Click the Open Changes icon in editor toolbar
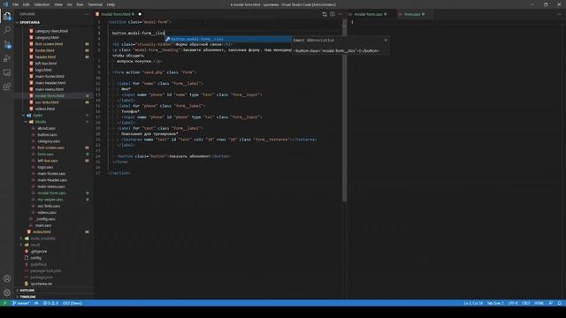The height and width of the screenshot is (318, 566). [325, 14]
